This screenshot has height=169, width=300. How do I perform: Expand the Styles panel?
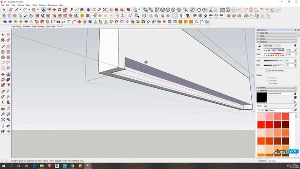[276, 36]
